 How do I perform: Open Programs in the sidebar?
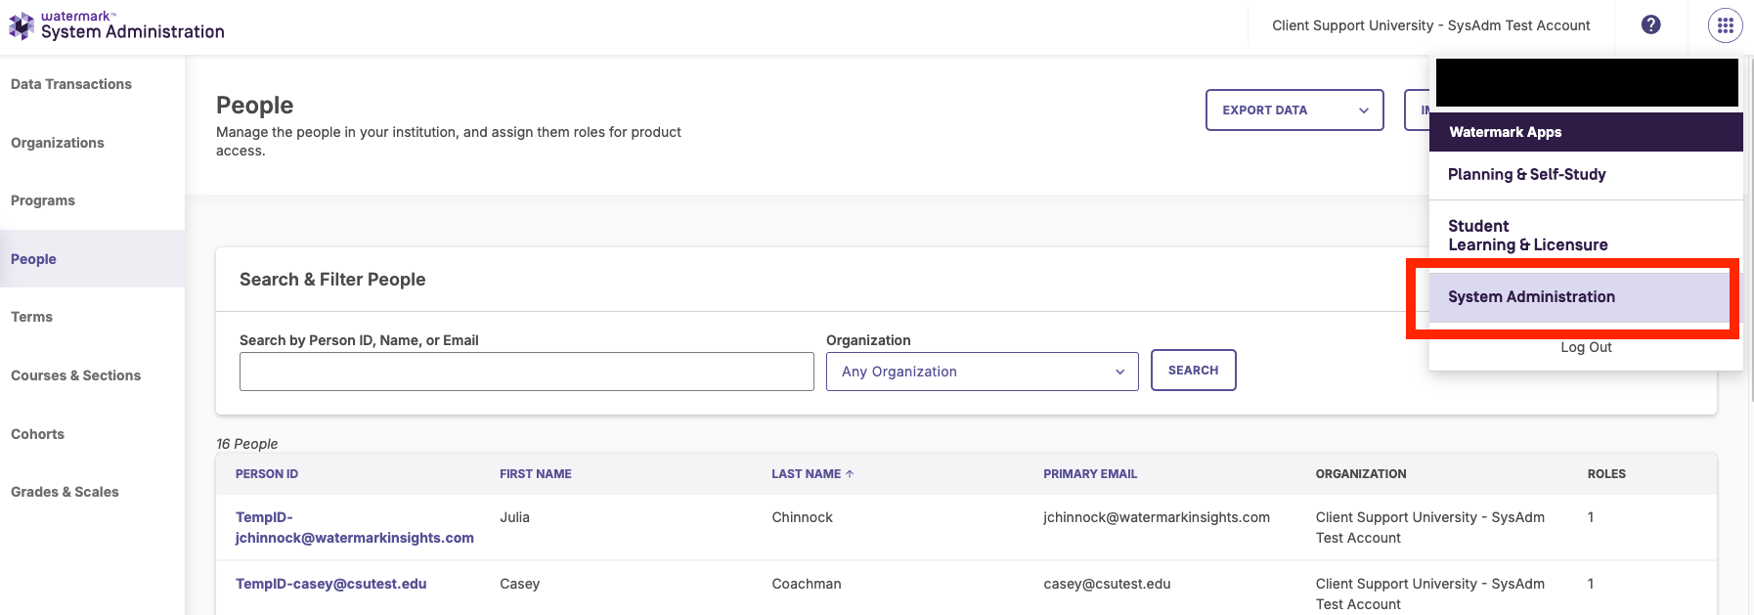coord(43,200)
